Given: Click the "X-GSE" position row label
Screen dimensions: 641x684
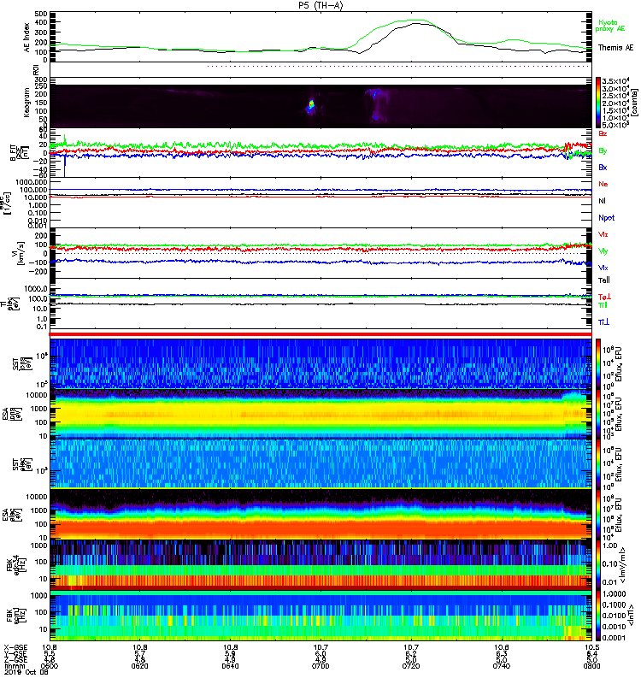Looking at the screenshot, I should [x=15, y=648].
